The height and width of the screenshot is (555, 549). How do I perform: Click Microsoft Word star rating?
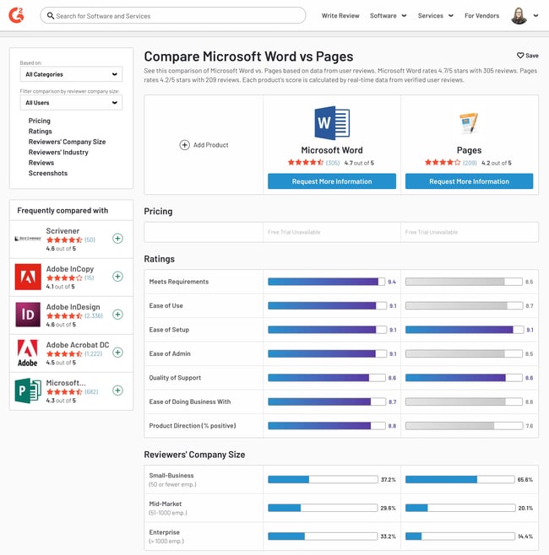click(306, 163)
